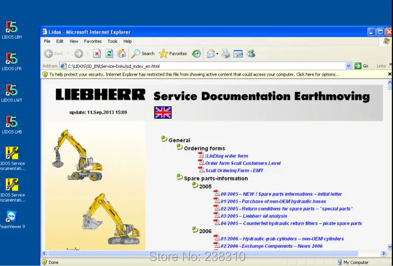
Task: Click the 2006 folder icon
Action: click(195, 230)
